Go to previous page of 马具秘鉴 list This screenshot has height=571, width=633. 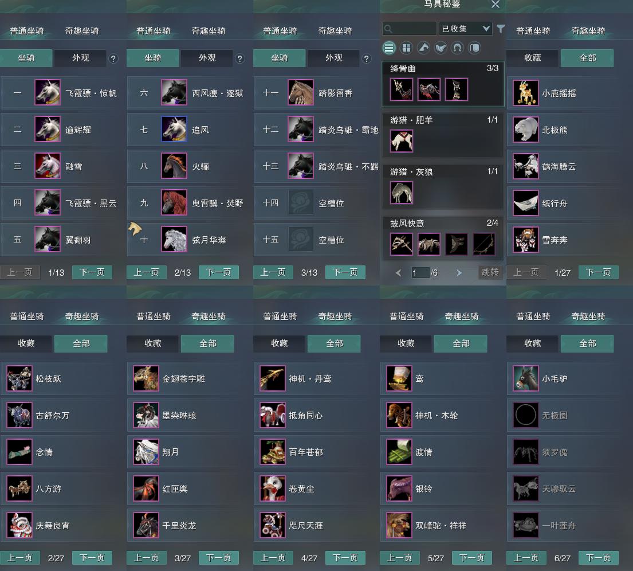tap(399, 273)
